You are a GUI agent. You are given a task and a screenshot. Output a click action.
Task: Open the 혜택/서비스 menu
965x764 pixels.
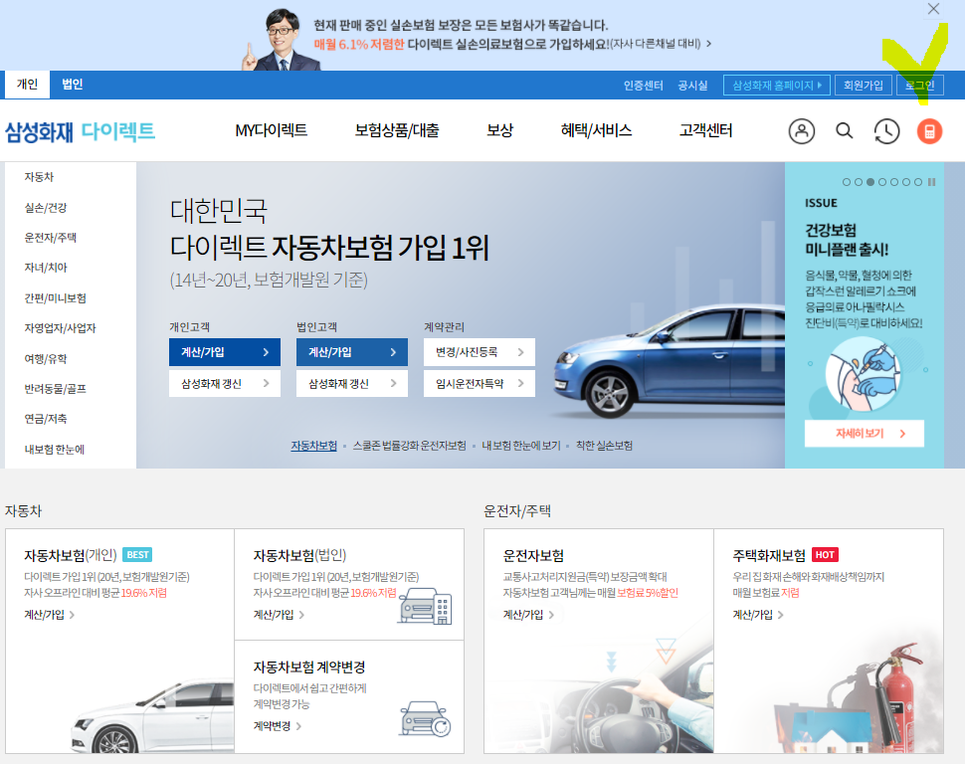pyautogui.click(x=596, y=130)
